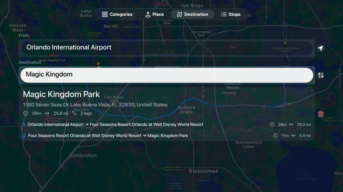
Task: Swap From and Destination with arrows icon
Action: (x=321, y=75)
